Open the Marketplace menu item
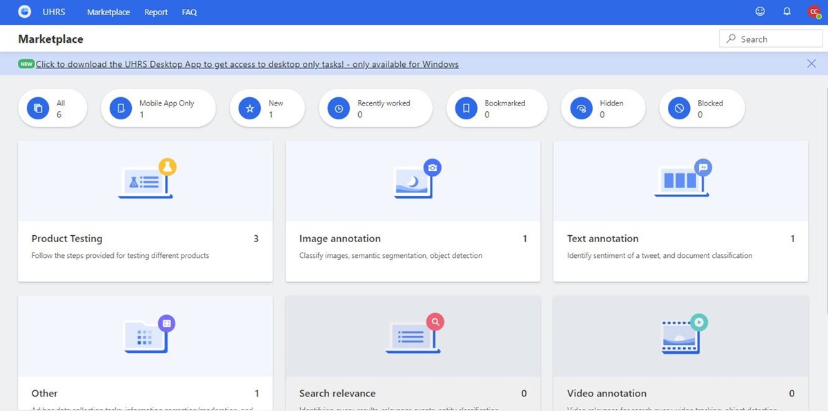 click(x=108, y=12)
